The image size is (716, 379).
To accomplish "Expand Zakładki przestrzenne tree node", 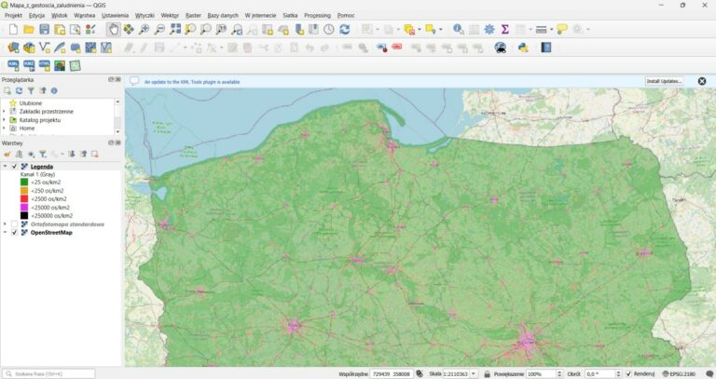I will [4, 111].
